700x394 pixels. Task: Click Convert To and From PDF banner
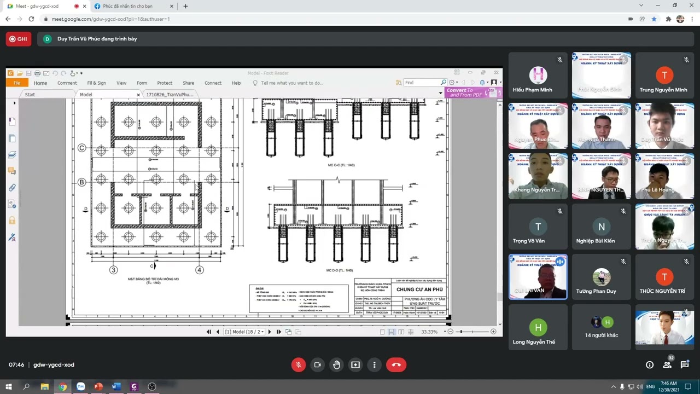[x=472, y=92]
